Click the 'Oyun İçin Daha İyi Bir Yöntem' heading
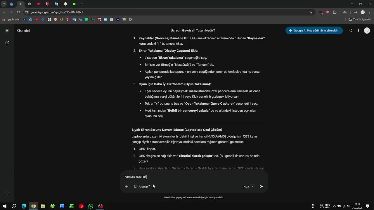The width and height of the screenshot is (374, 210). pos(175,84)
